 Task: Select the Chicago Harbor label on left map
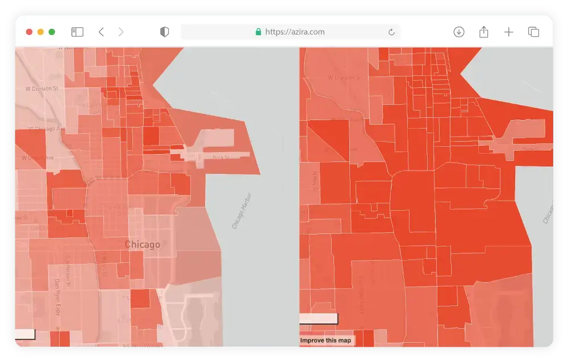point(241,211)
